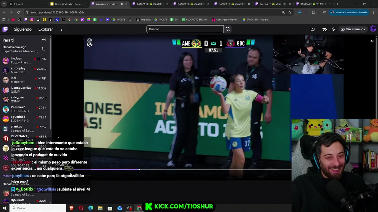Open browser apps grid shortcut
This screenshot has width=378, height=212.
point(4,20)
